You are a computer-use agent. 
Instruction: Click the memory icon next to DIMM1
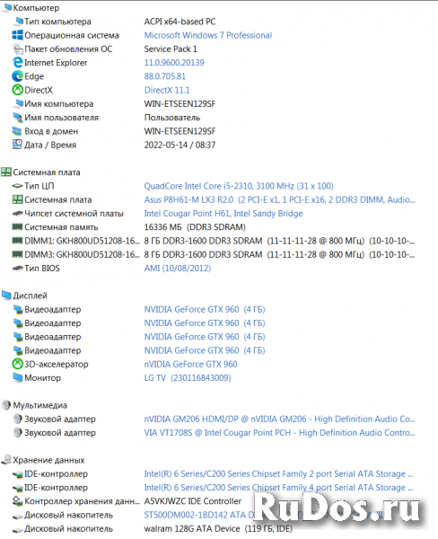pyautogui.click(x=18, y=241)
